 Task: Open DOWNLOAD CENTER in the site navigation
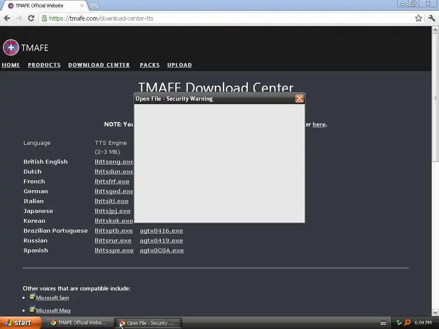pyautogui.click(x=99, y=65)
